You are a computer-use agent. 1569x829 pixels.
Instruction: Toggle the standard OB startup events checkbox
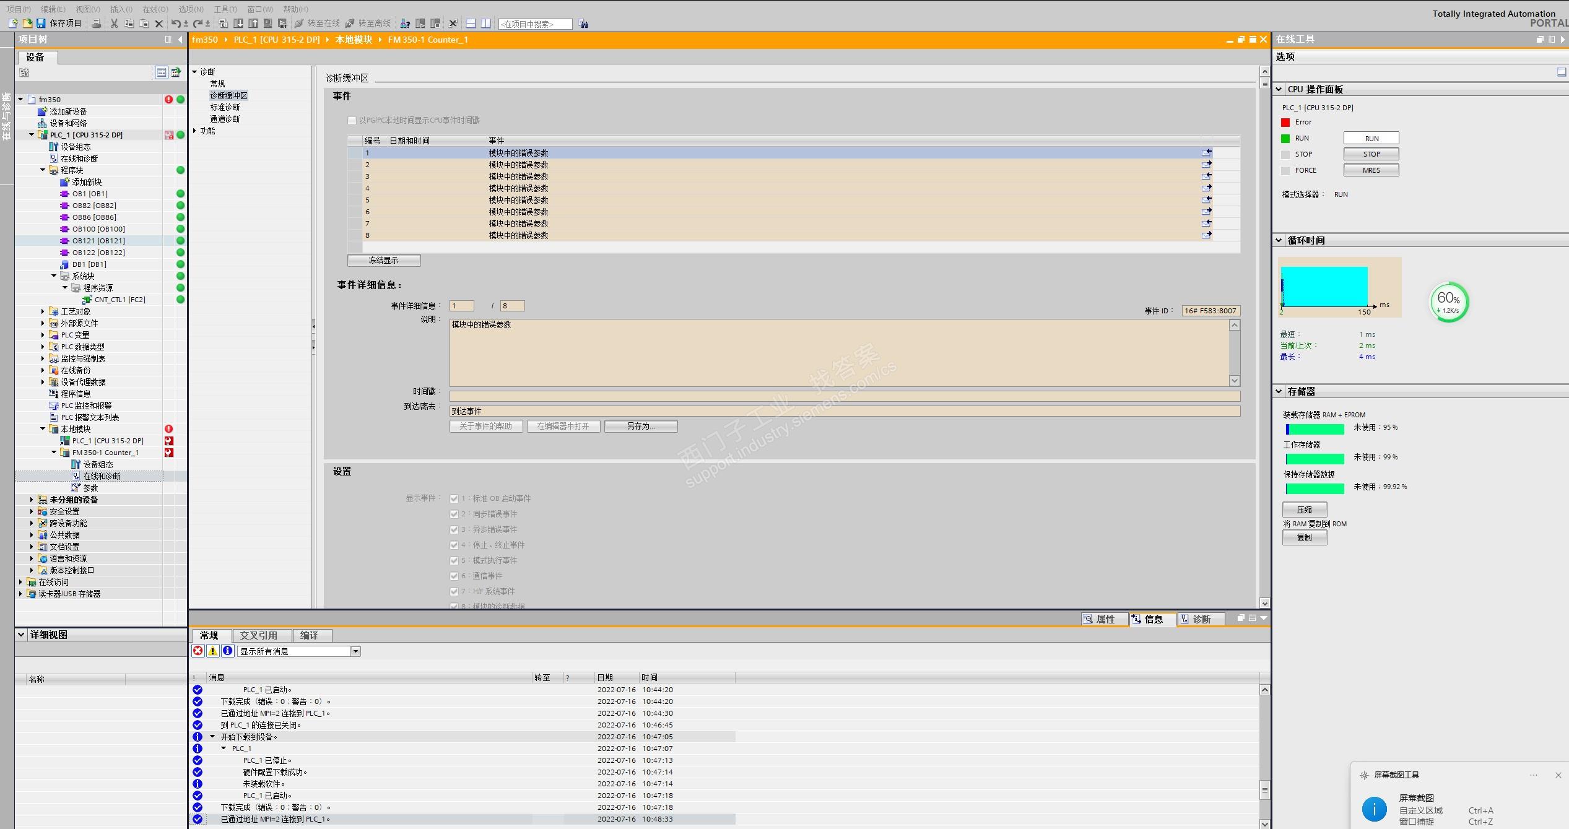point(454,498)
